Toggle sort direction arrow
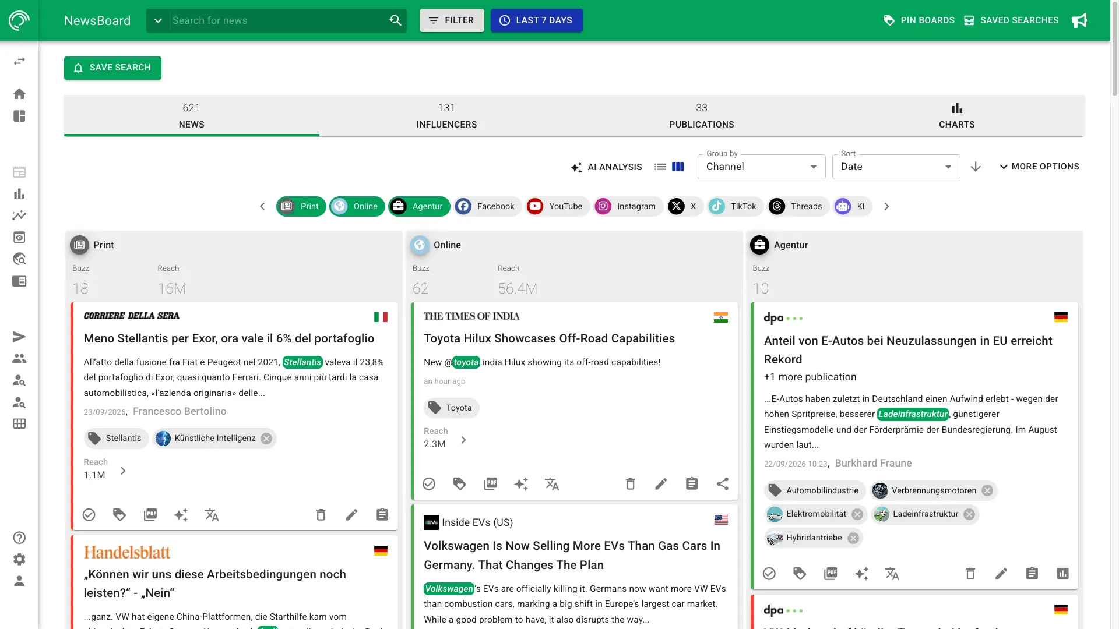 (x=976, y=167)
